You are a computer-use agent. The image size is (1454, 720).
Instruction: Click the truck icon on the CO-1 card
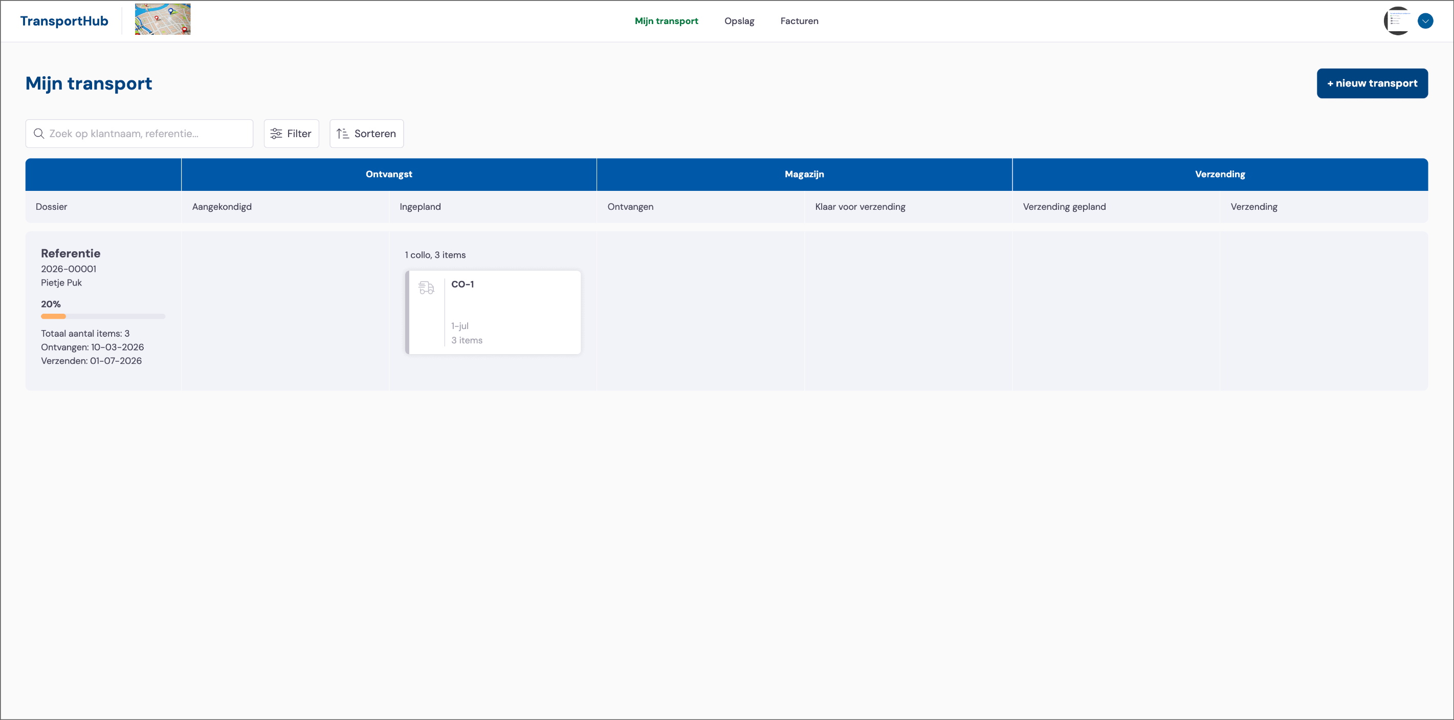coord(426,288)
